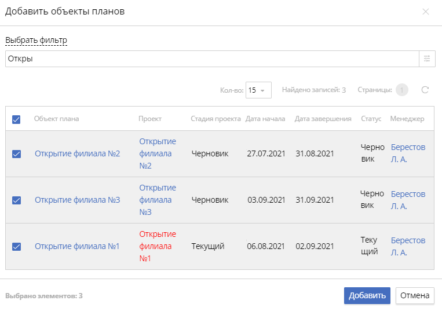The image size is (442, 311).
Task: Expand the Выбрать фильтр selector
Action: 36,41
